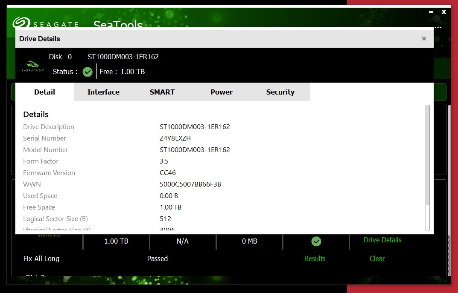The height and width of the screenshot is (293, 458).
Task: Click the serial number value Z4Y8LXZH
Action: pos(175,138)
